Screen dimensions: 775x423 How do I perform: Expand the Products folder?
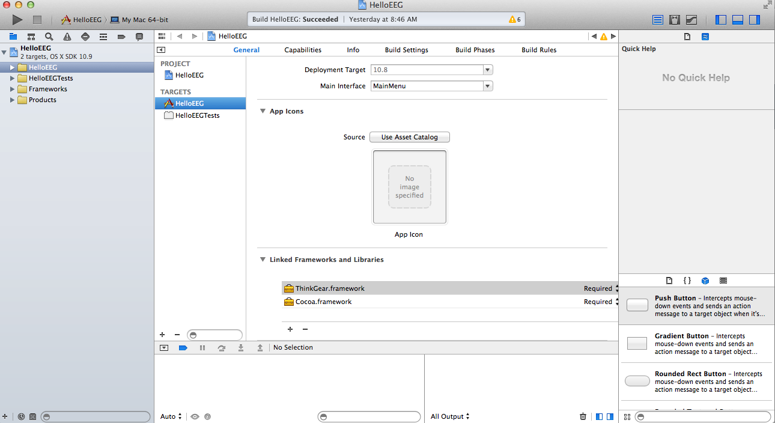tap(12, 100)
